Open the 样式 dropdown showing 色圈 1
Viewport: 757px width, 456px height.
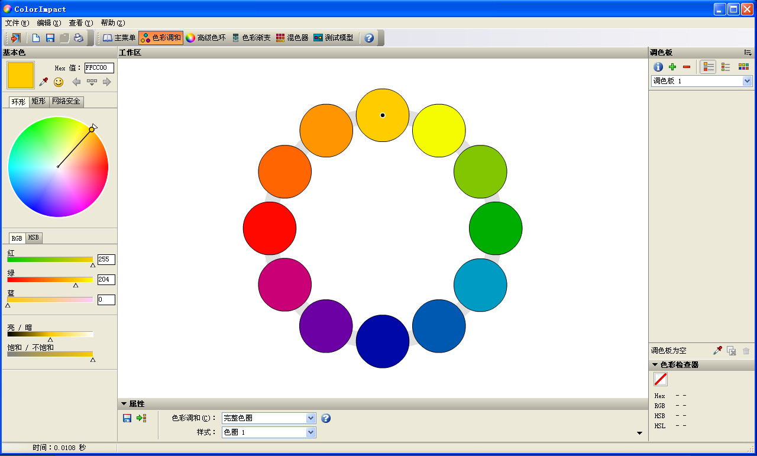[x=269, y=432]
